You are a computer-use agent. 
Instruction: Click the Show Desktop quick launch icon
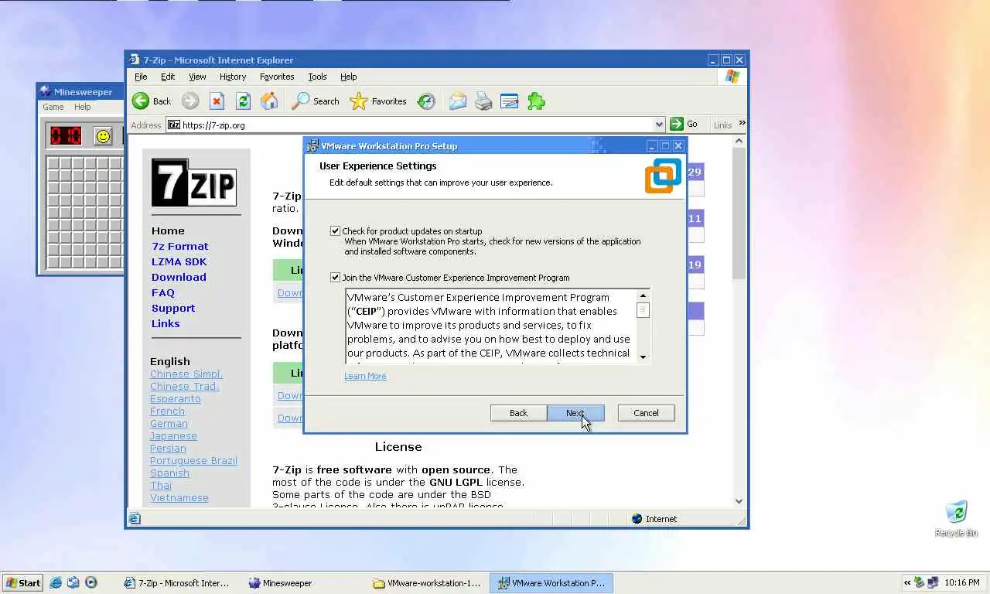tap(73, 583)
